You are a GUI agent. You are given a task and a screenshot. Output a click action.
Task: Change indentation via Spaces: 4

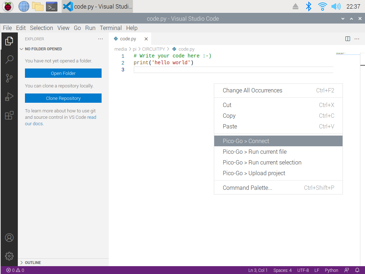pos(282,270)
